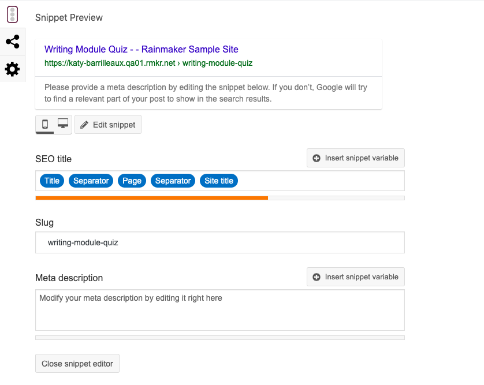The width and height of the screenshot is (484, 385).
Task: Open the Writing Module Quiz preview title link
Action: tap(140, 49)
